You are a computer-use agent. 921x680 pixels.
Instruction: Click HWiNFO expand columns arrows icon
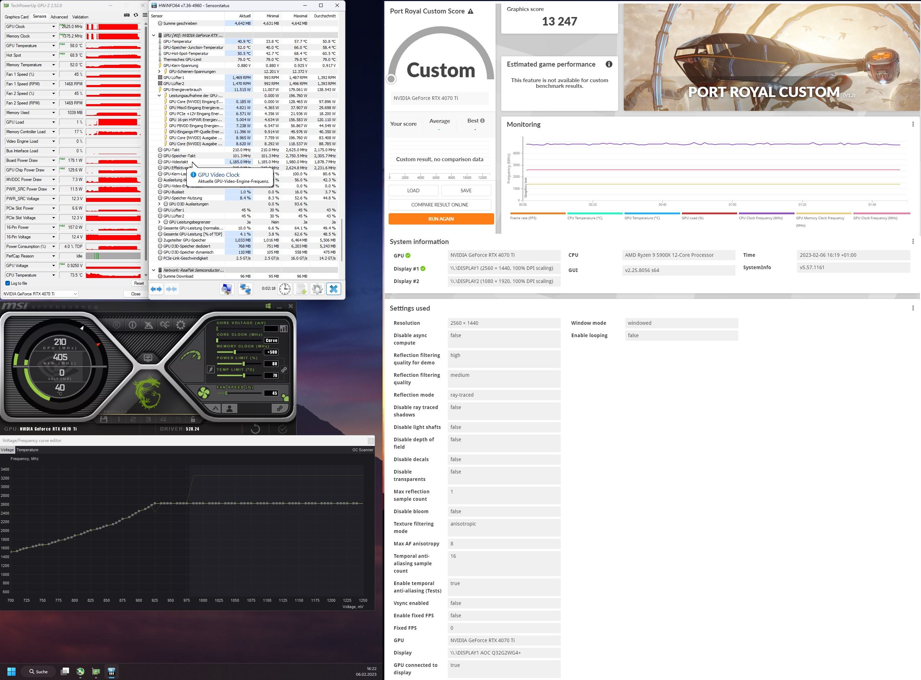click(x=157, y=289)
